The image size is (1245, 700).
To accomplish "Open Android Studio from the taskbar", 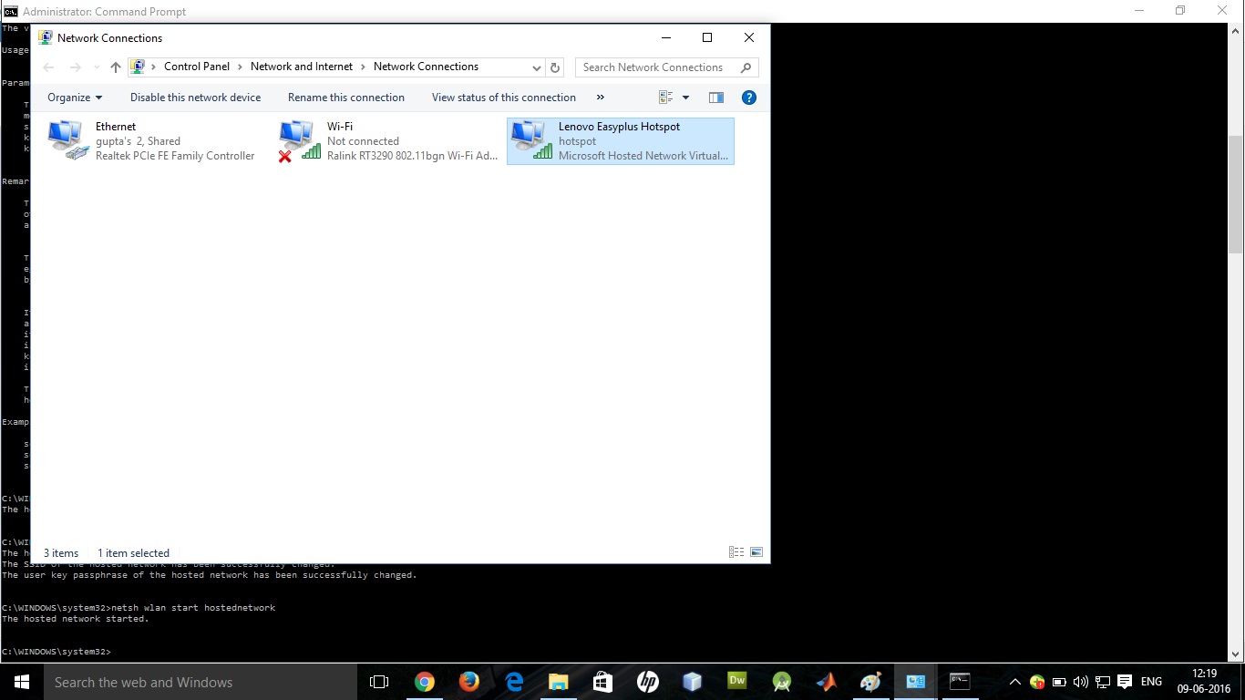I will 782,682.
